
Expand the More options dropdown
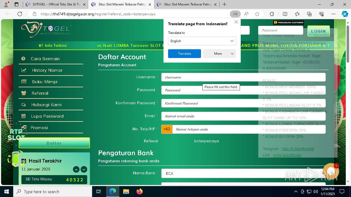click(220, 54)
